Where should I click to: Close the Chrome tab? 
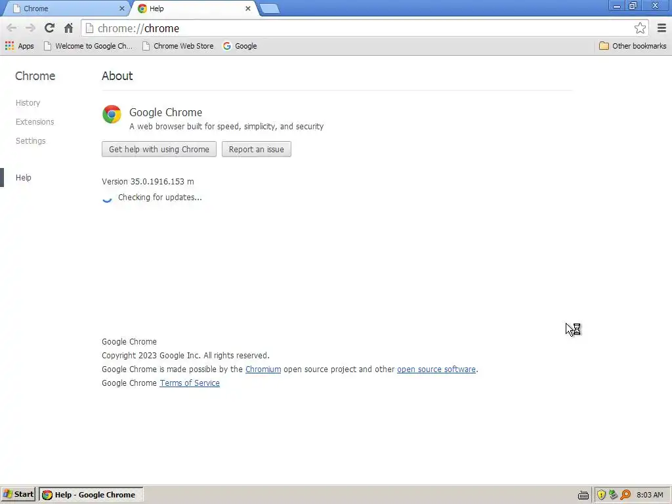coord(121,9)
